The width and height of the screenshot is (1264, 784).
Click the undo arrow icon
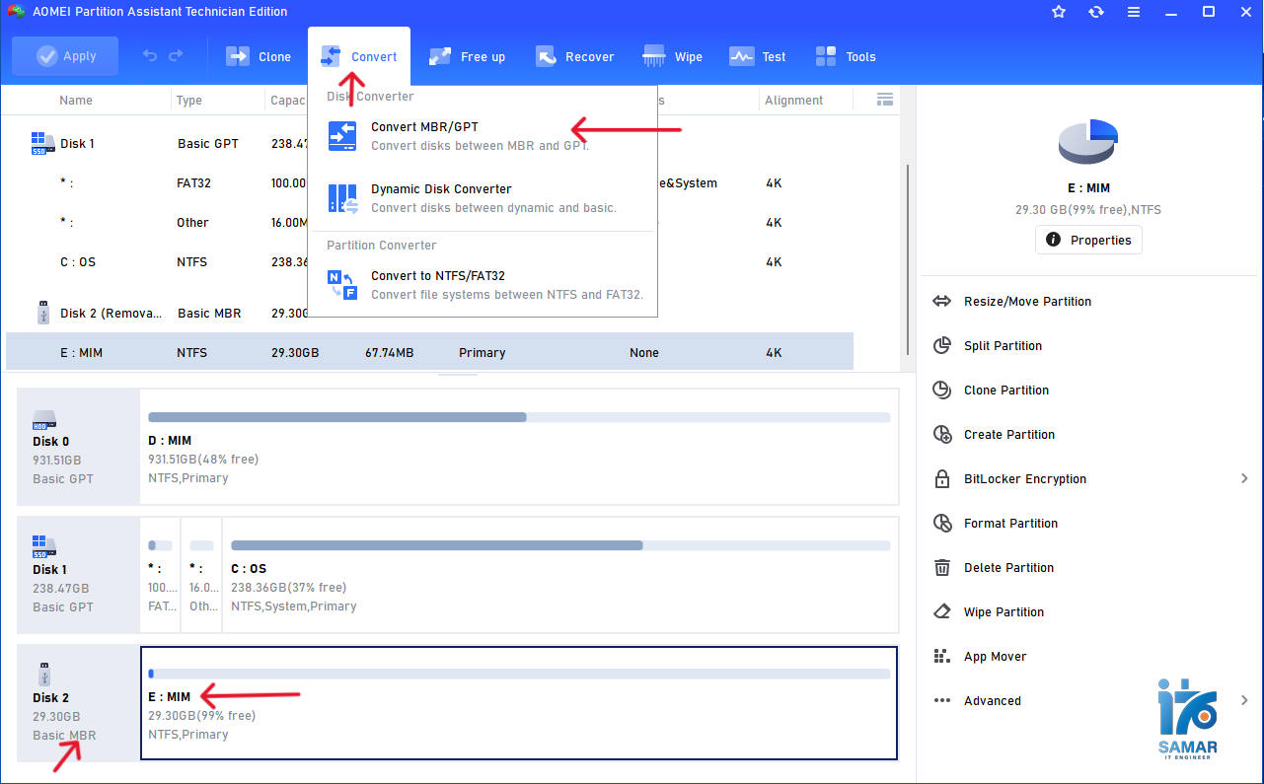tap(150, 56)
